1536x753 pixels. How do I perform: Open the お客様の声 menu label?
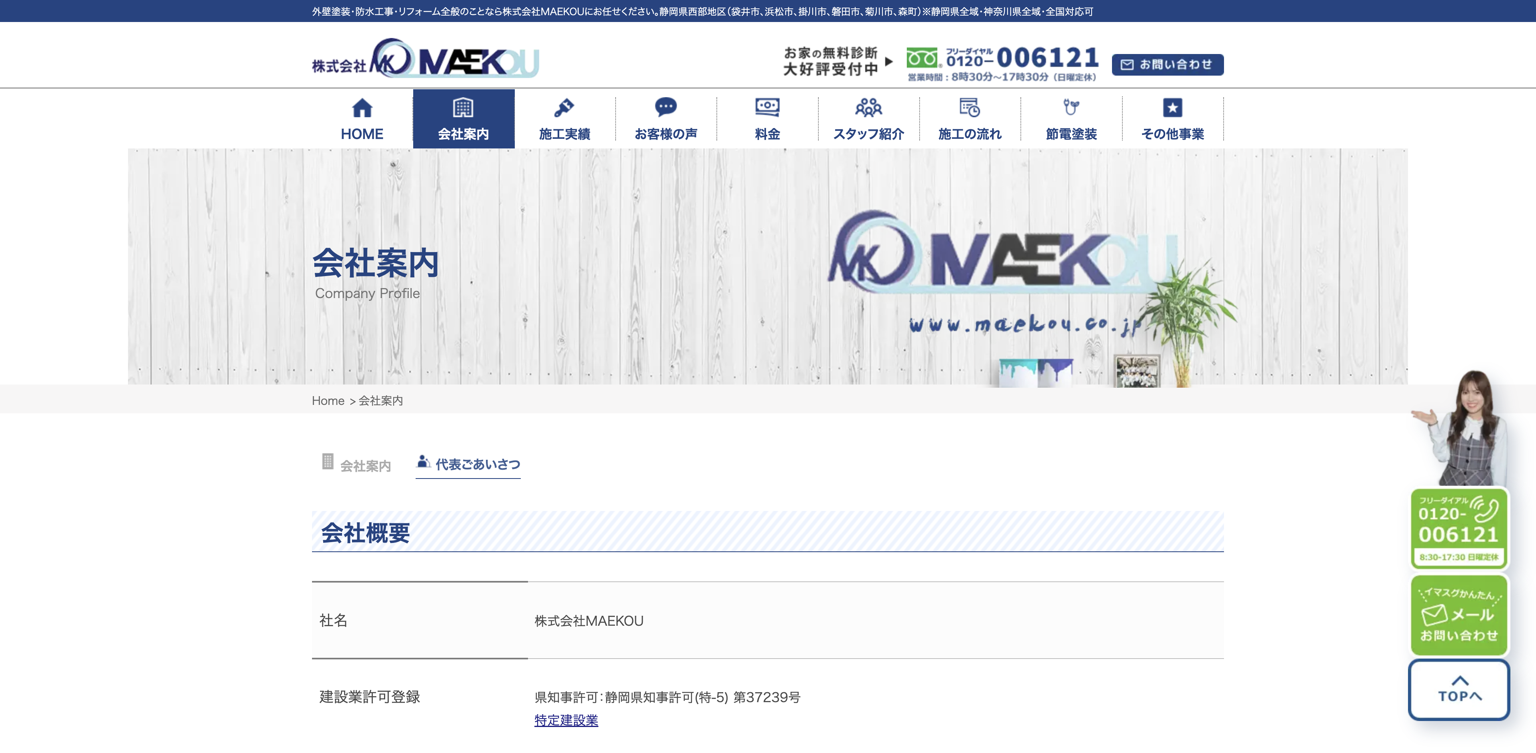(666, 134)
